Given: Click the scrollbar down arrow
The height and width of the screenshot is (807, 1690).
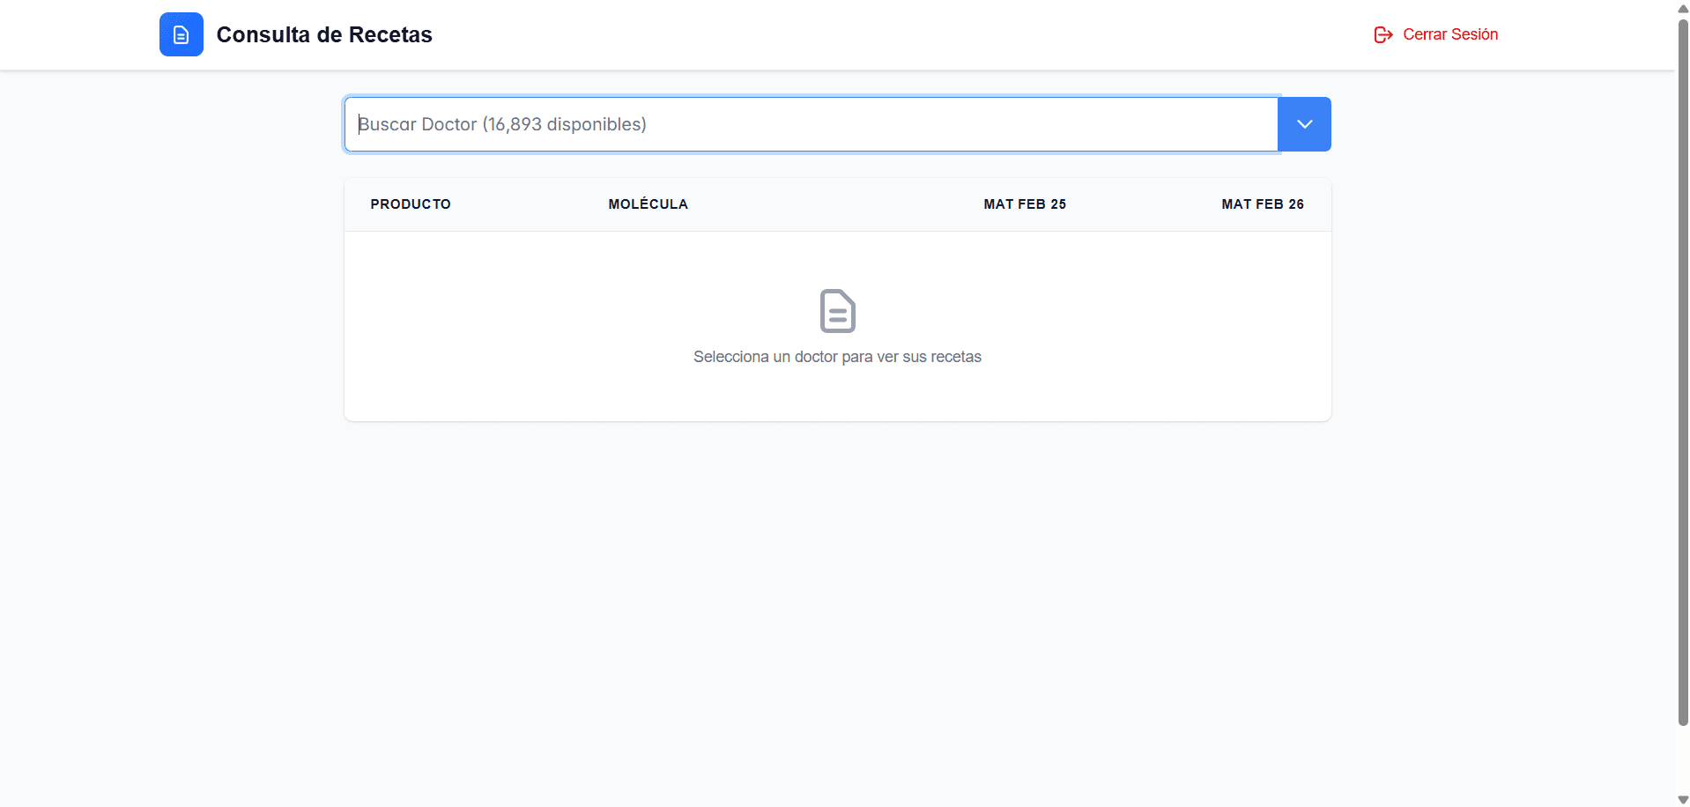Looking at the screenshot, I should click(1683, 800).
